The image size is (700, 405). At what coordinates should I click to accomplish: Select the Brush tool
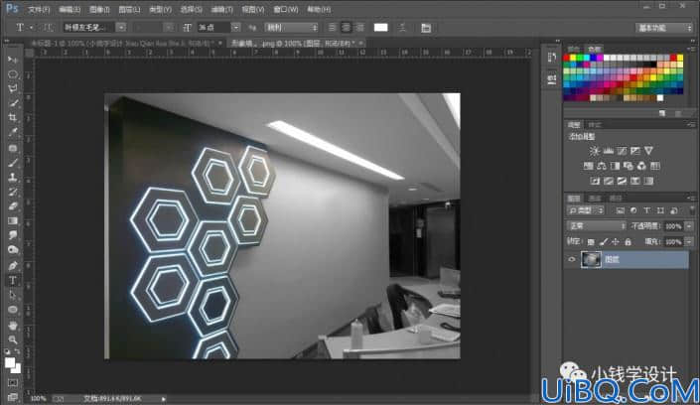13,163
